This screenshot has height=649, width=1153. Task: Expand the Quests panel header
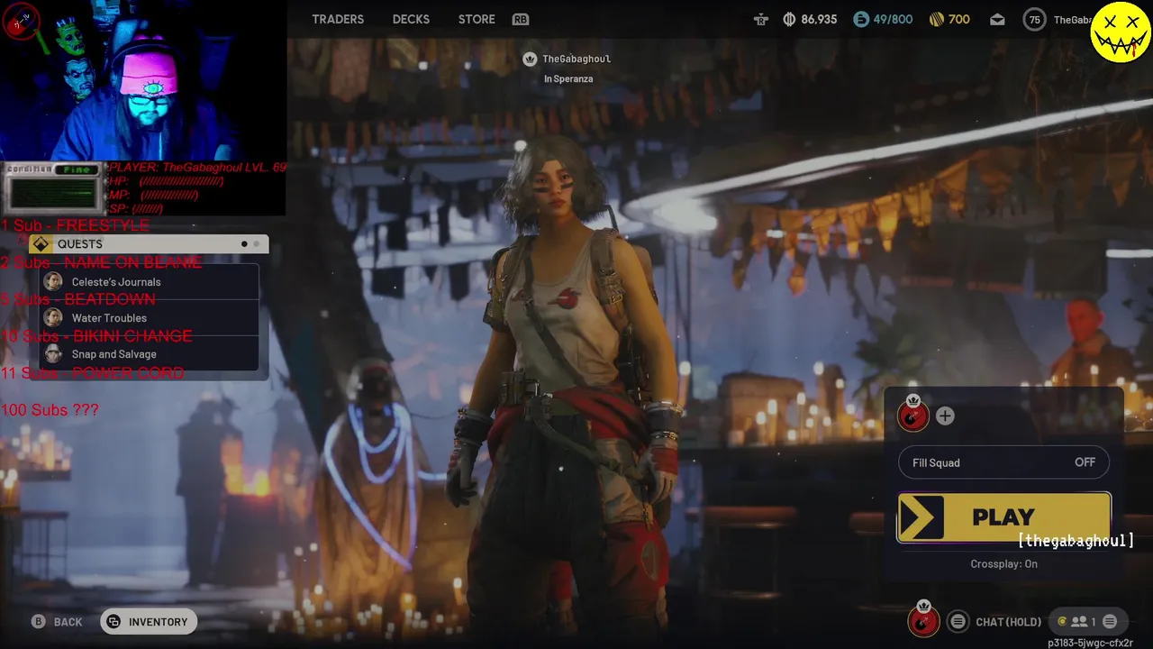(x=149, y=244)
